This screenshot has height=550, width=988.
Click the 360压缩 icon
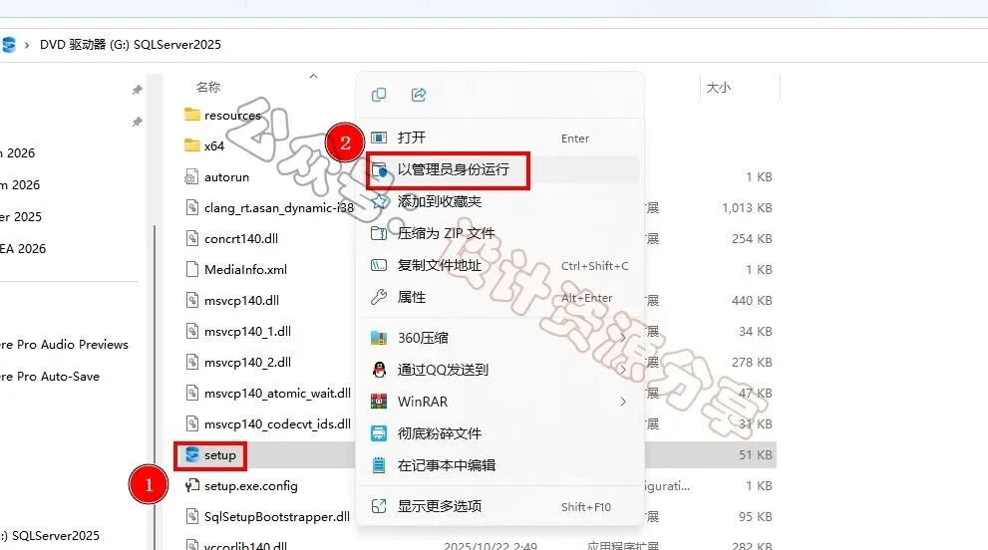point(379,338)
